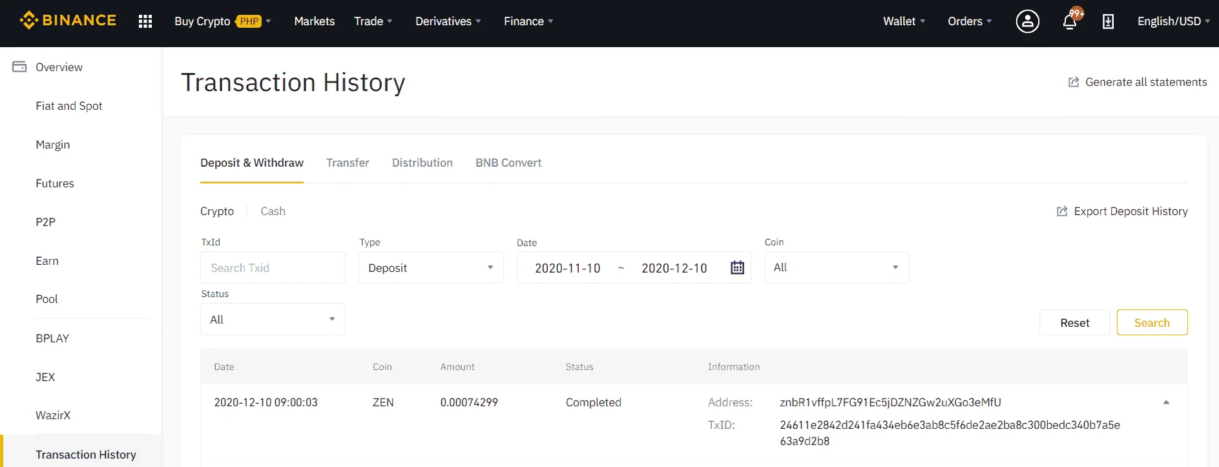Expand the Wallet menu

[x=904, y=21]
